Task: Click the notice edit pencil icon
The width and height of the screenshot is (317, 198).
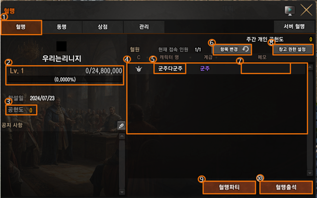Action: pyautogui.click(x=121, y=126)
